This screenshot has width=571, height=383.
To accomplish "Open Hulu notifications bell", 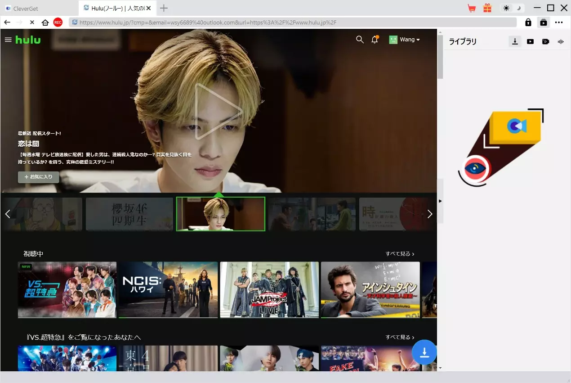I will point(375,40).
